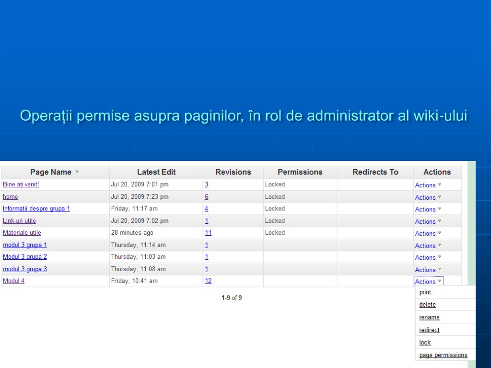Expand Actions dropdown for 'modul 3 grupa 1'

428,246
